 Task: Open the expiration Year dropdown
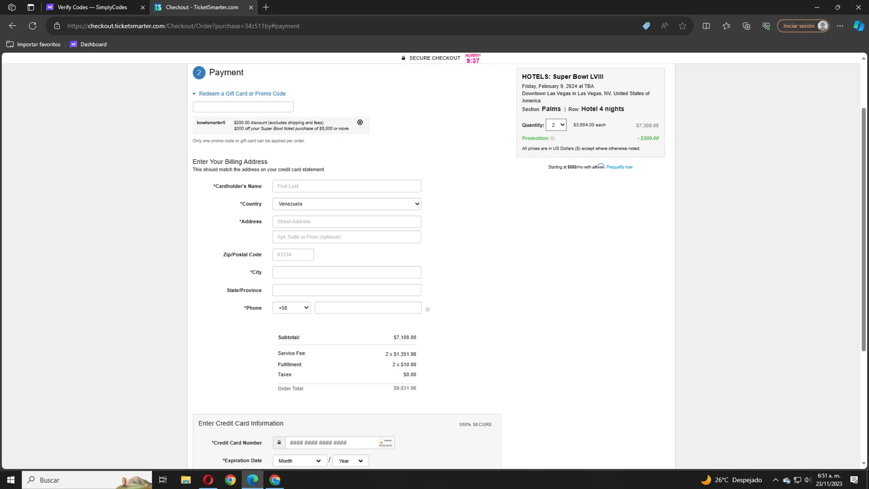click(x=350, y=461)
